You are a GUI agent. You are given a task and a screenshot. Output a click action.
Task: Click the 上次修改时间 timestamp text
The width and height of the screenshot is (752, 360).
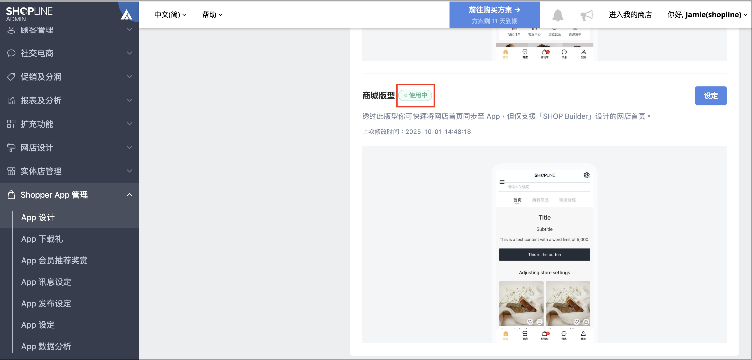click(x=417, y=132)
